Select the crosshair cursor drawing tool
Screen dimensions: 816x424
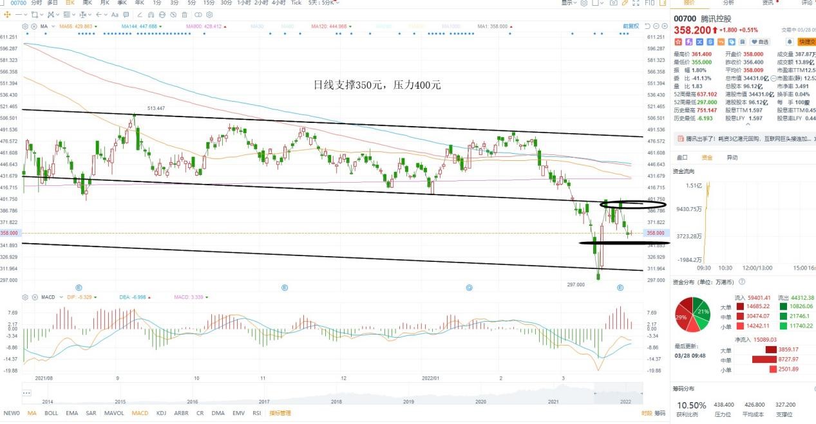(x=7, y=14)
